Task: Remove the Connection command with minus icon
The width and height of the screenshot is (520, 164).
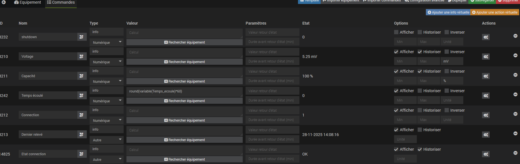Action: (x=515, y=114)
